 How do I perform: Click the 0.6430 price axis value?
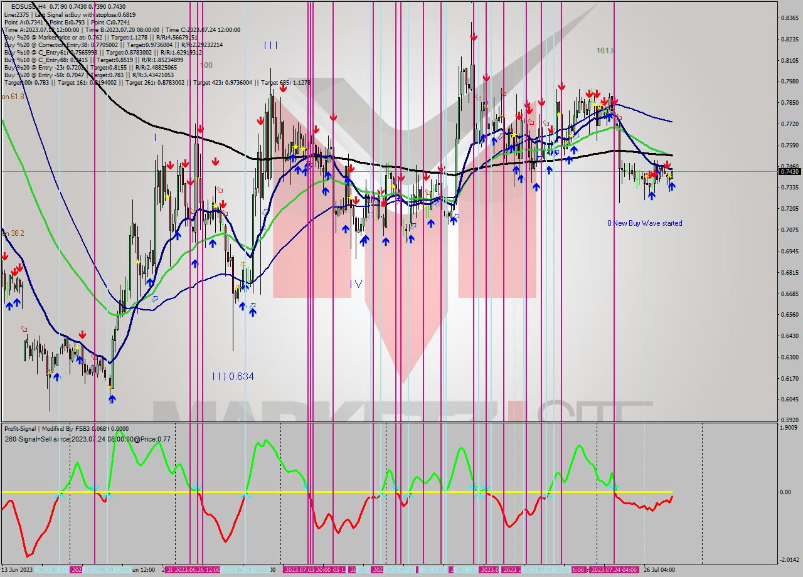(789, 336)
